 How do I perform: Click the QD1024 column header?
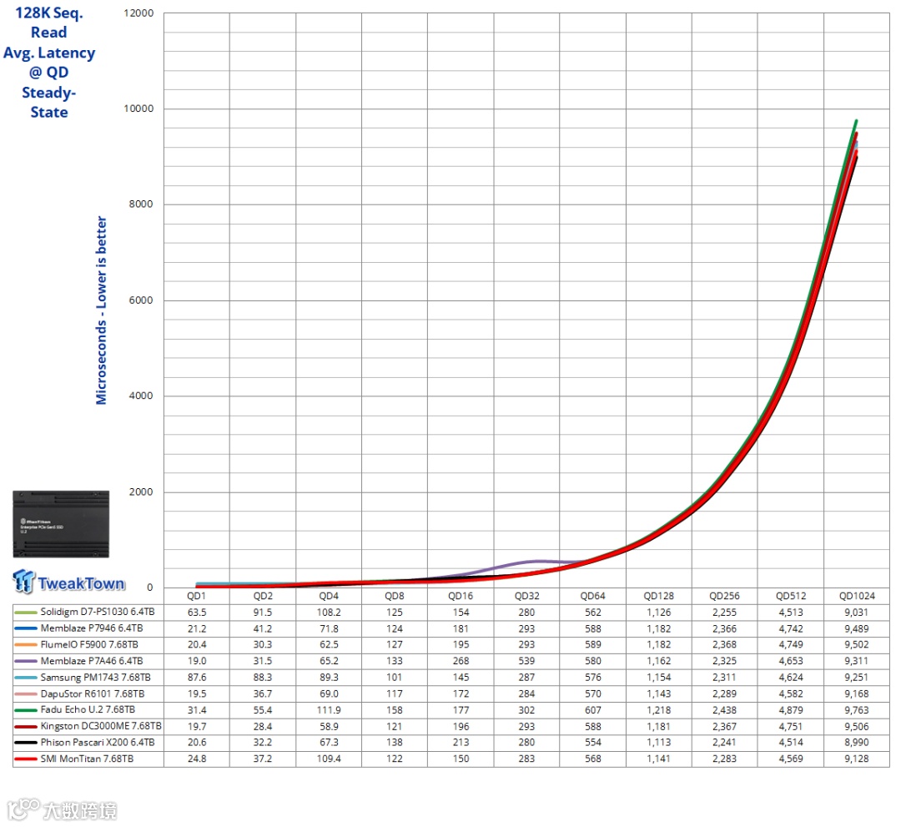point(857,596)
